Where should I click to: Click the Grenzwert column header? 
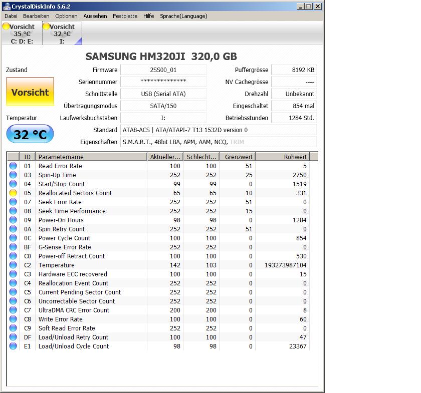click(238, 157)
